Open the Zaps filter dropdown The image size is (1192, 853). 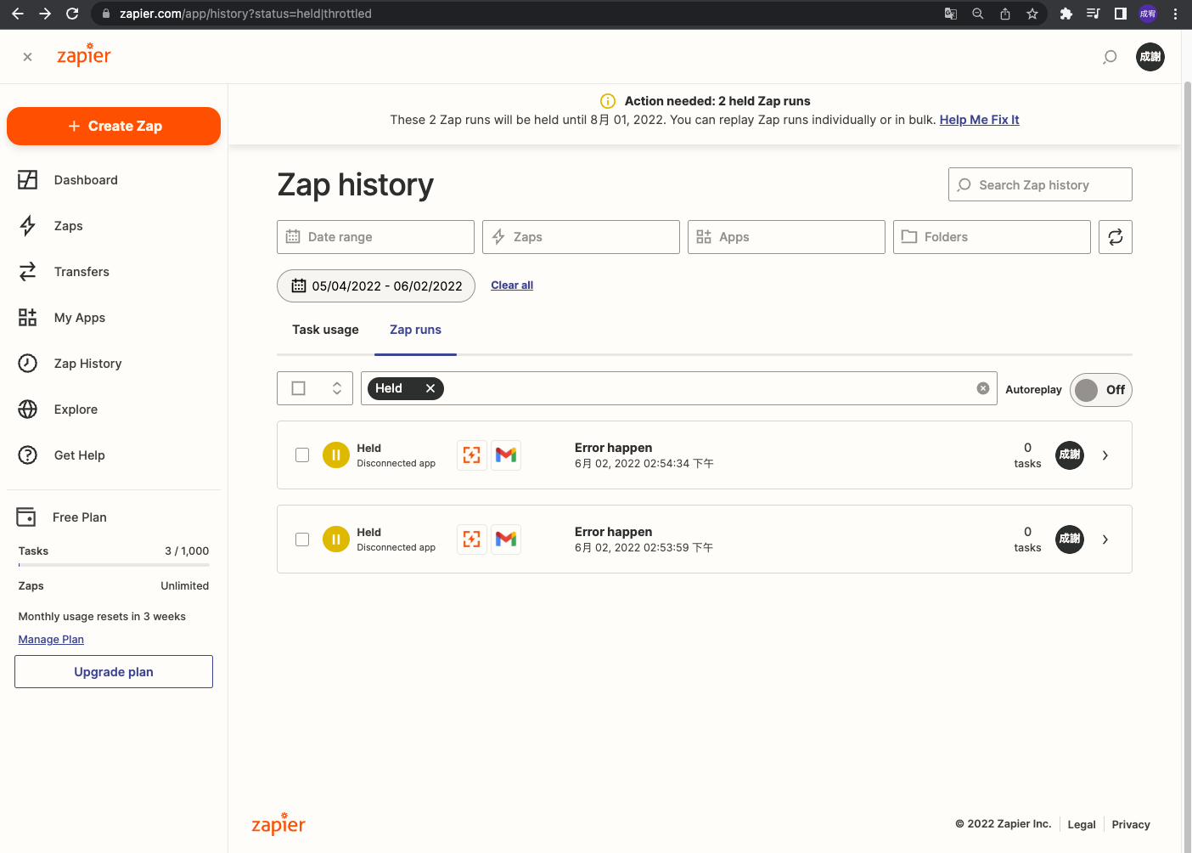(x=581, y=237)
